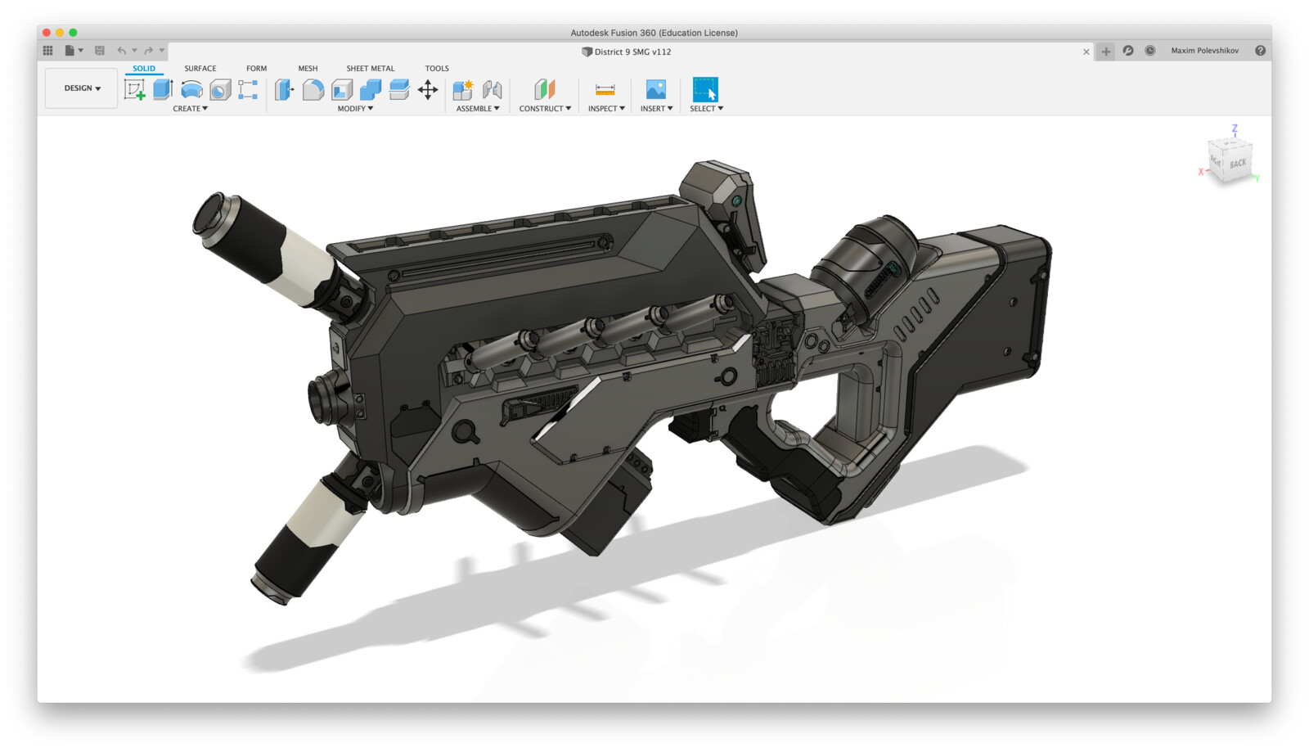Open the Help question mark icon
The height and width of the screenshot is (752, 1309).
(1261, 51)
